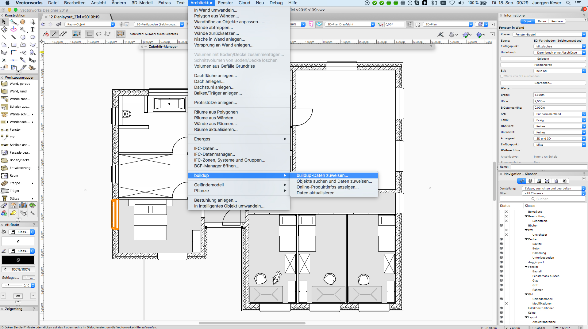Image resolution: width=588 pixels, height=329 pixels.
Task: Select the Circle tool
Action: tap(23, 37)
